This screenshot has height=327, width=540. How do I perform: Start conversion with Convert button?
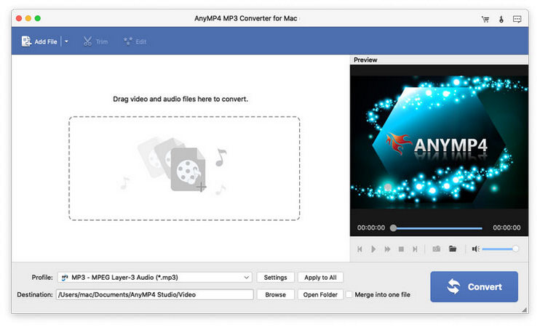tap(475, 287)
